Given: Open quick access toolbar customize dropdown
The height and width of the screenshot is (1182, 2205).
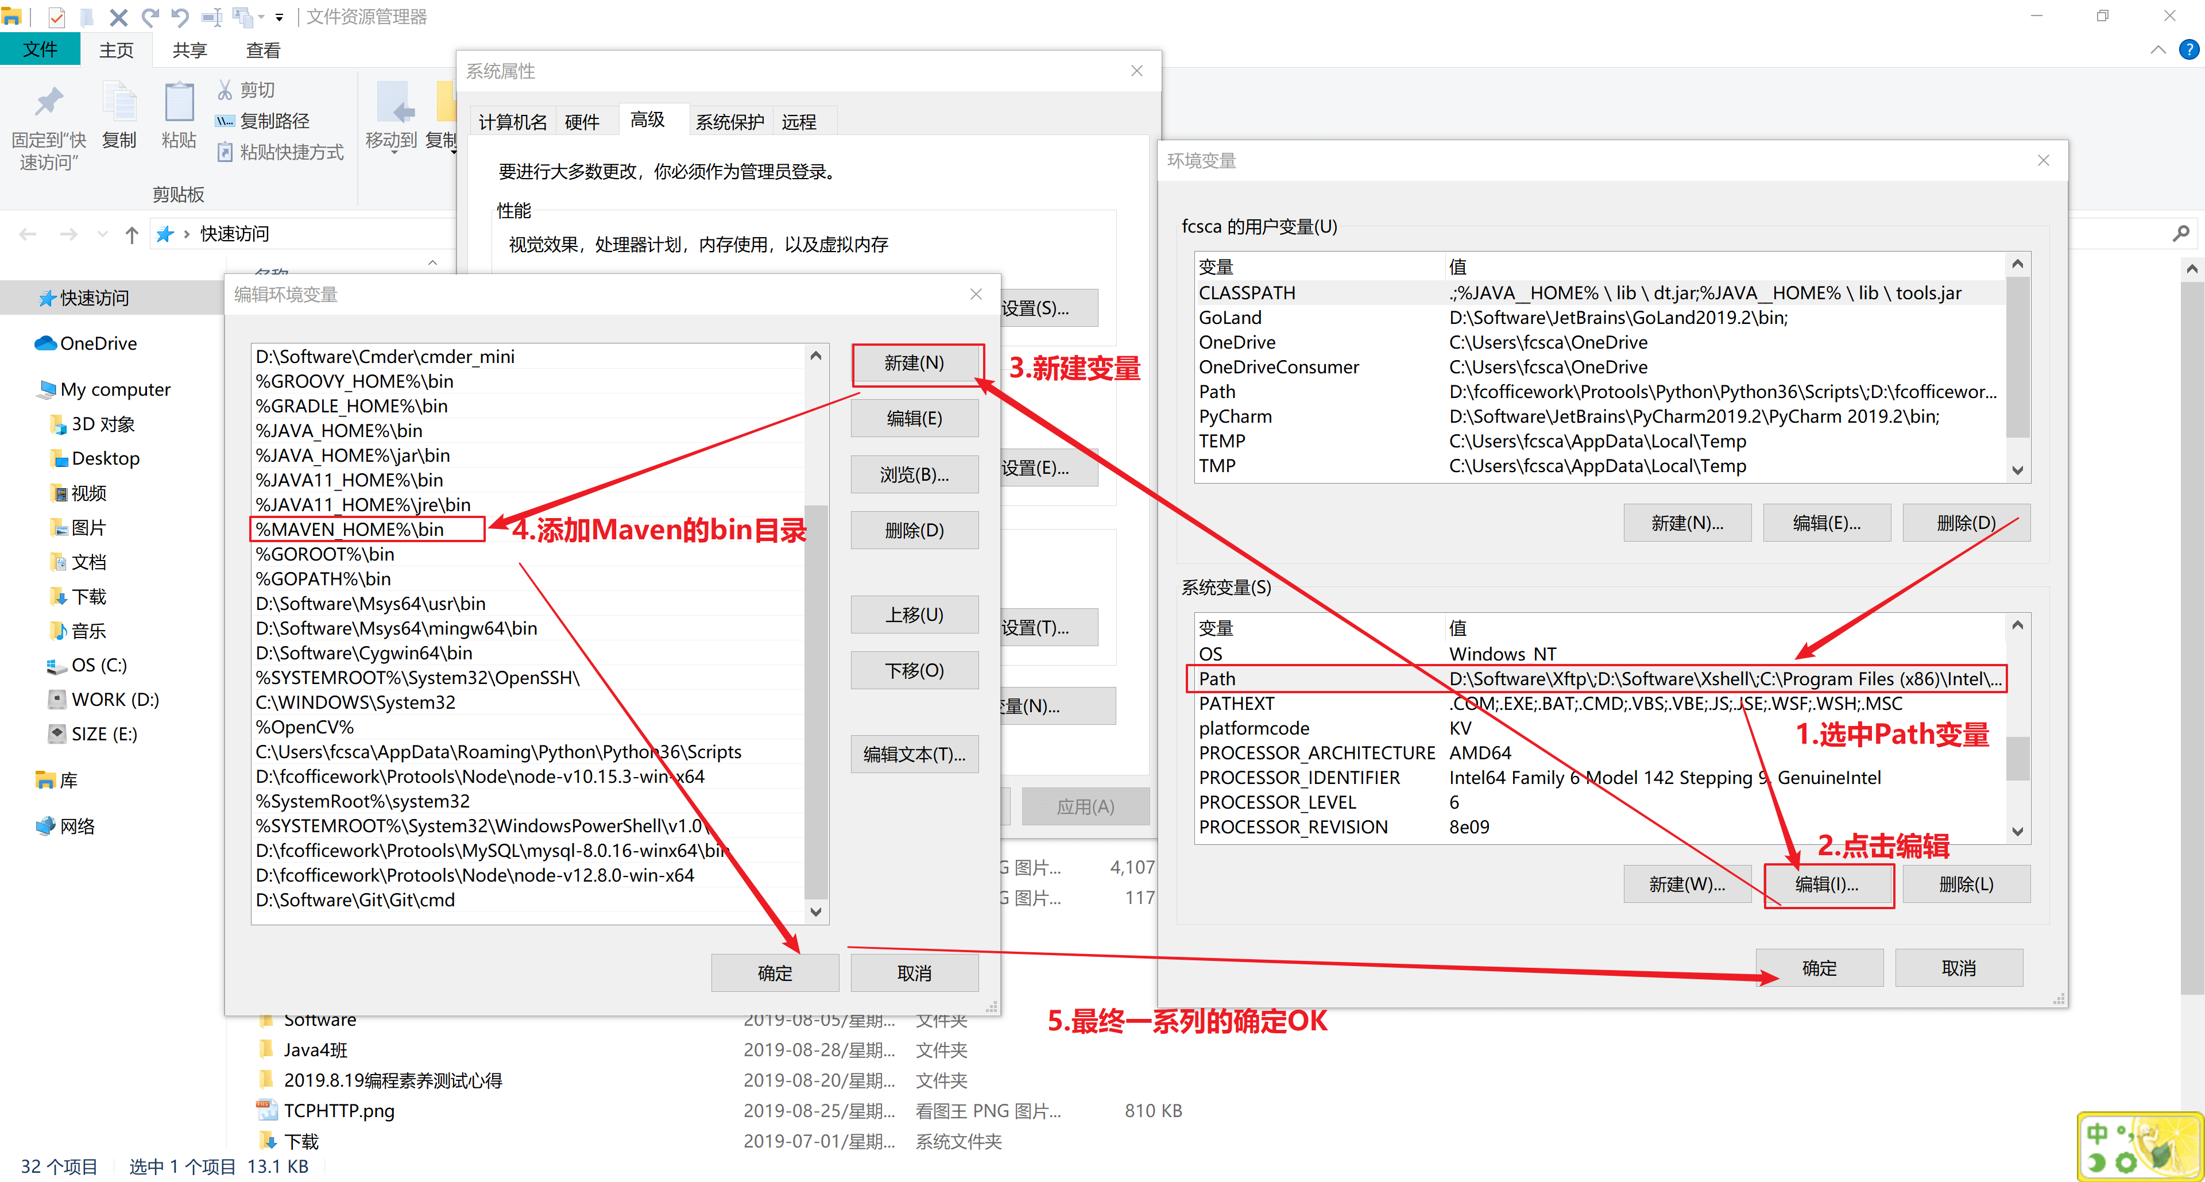Looking at the screenshot, I should click(279, 16).
